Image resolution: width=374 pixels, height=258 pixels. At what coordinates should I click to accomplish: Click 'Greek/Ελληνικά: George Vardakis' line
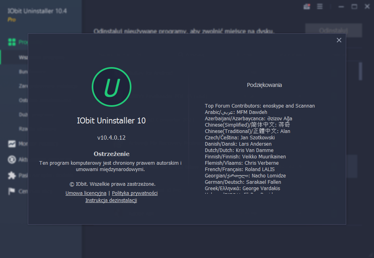pyautogui.click(x=242, y=189)
